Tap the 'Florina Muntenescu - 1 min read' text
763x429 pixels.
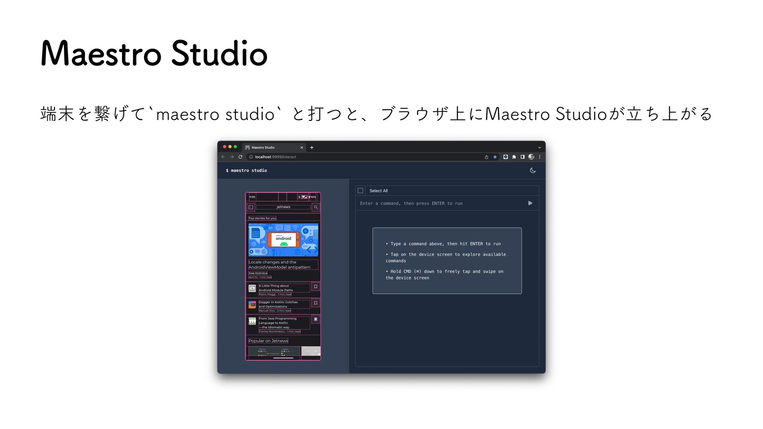click(279, 331)
